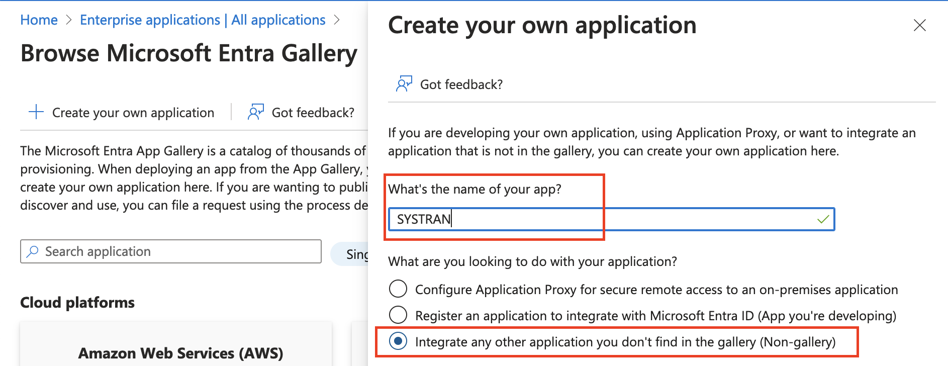The height and width of the screenshot is (366, 948).
Task: Select Configure Application Proxy radio option
Action: click(398, 289)
